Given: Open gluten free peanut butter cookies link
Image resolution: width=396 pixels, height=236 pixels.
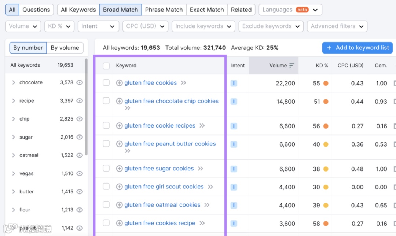Looking at the screenshot, I should click(170, 144).
